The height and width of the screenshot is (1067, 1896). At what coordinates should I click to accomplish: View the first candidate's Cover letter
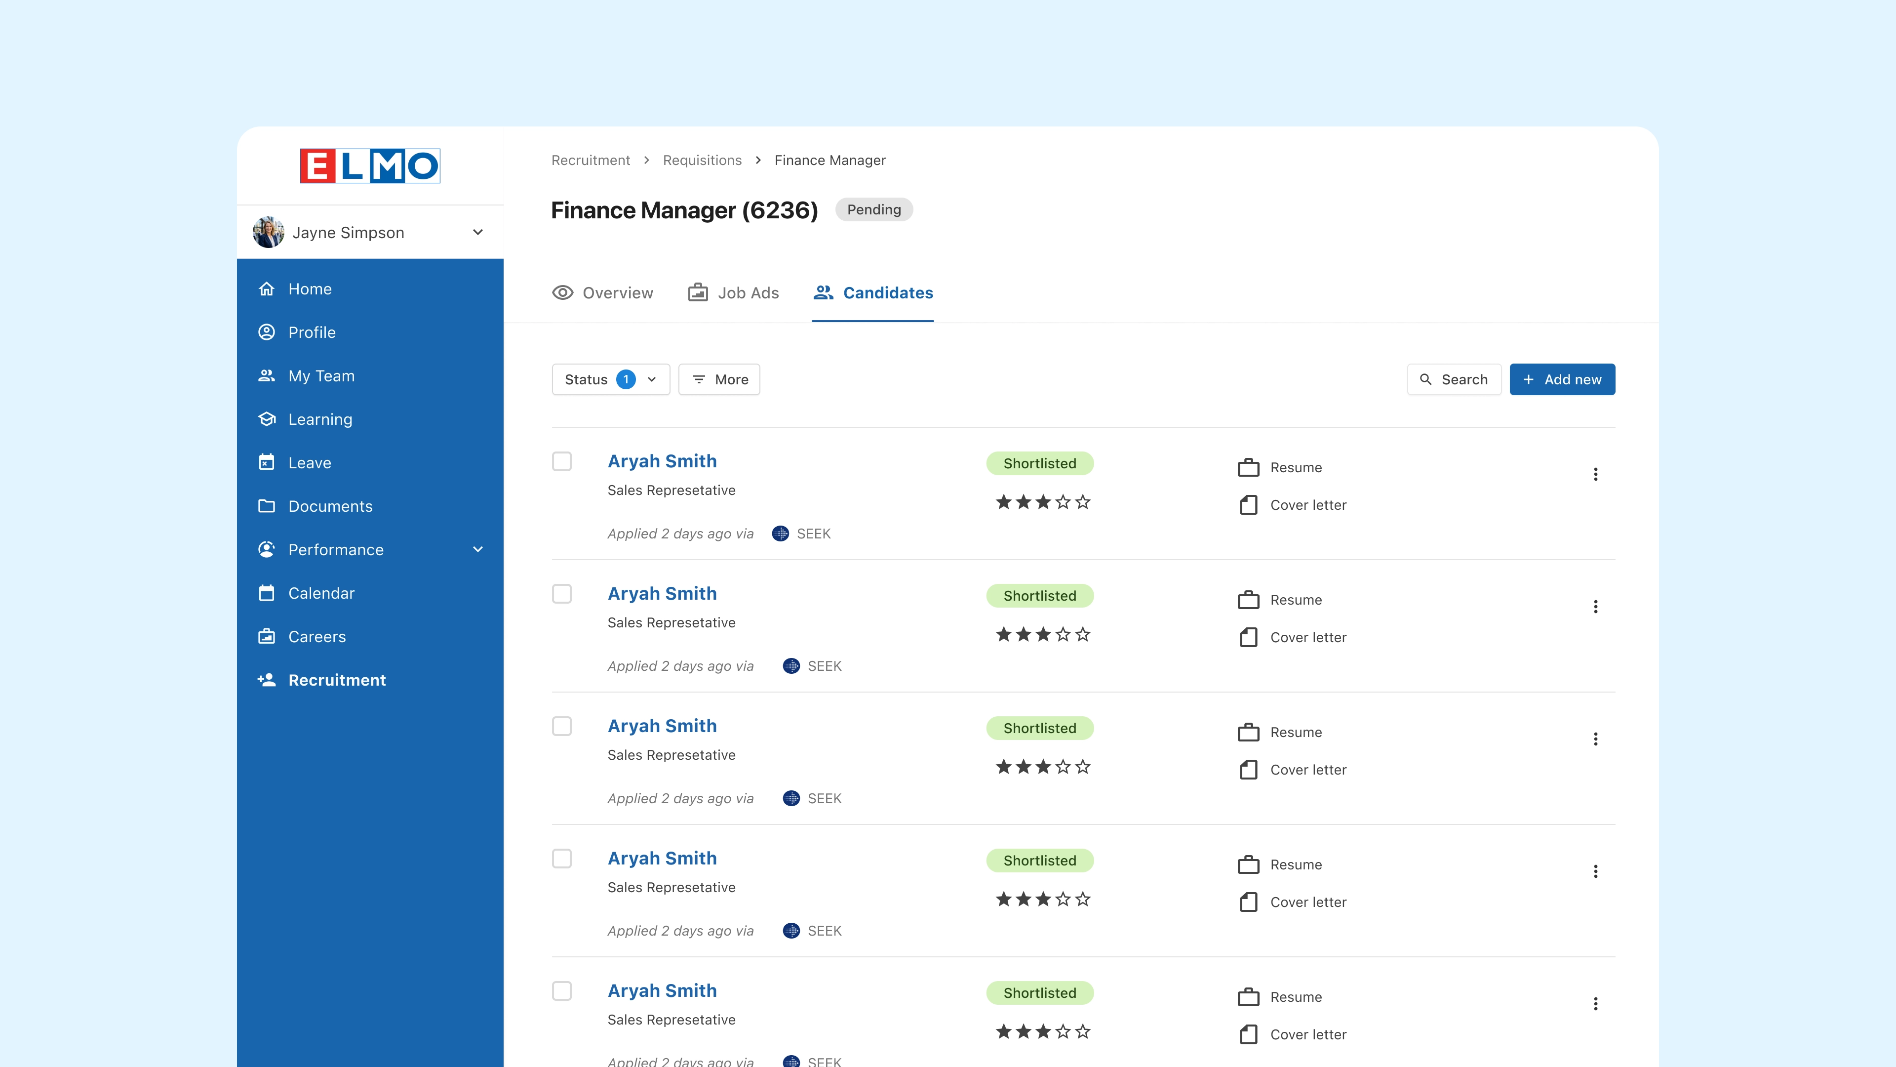tap(1293, 505)
